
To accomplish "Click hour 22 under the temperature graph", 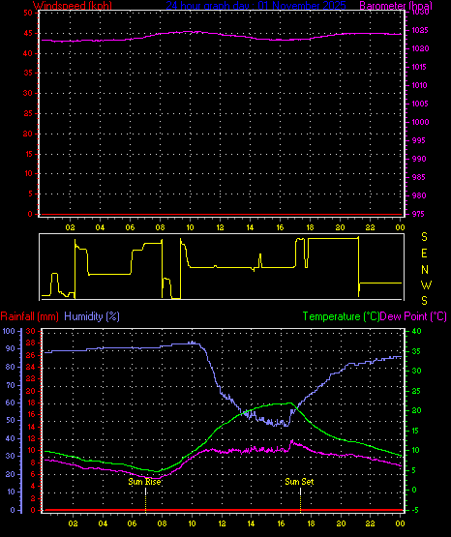I will coord(370,523).
